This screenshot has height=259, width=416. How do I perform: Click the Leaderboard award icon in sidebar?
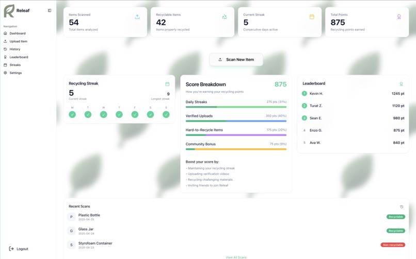pyautogui.click(x=5, y=57)
